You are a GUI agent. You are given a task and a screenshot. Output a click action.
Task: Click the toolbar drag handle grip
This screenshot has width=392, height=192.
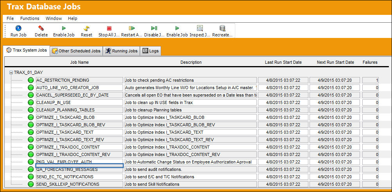[x=5, y=31]
